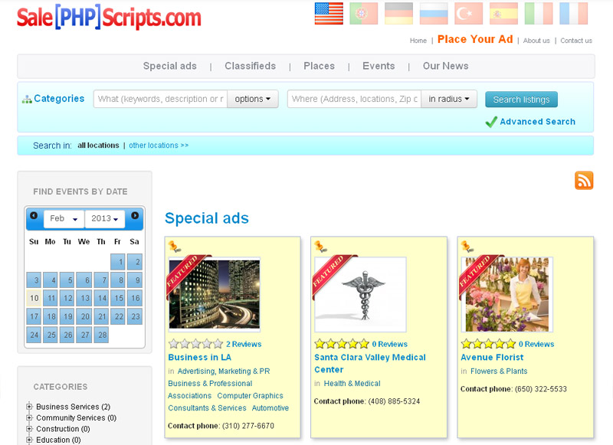Click pin icon on Santa Clara Medical card
Image resolution: width=613 pixels, height=445 pixels.
click(320, 247)
